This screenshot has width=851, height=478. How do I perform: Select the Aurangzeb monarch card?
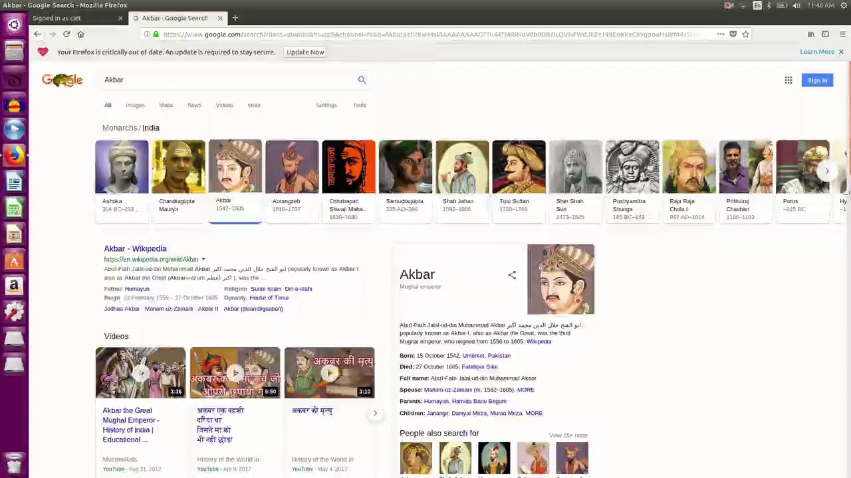292,181
